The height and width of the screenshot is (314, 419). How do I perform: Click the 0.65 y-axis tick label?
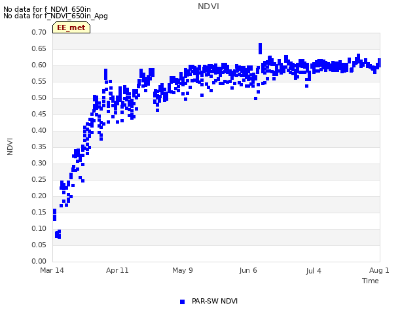tap(39, 48)
